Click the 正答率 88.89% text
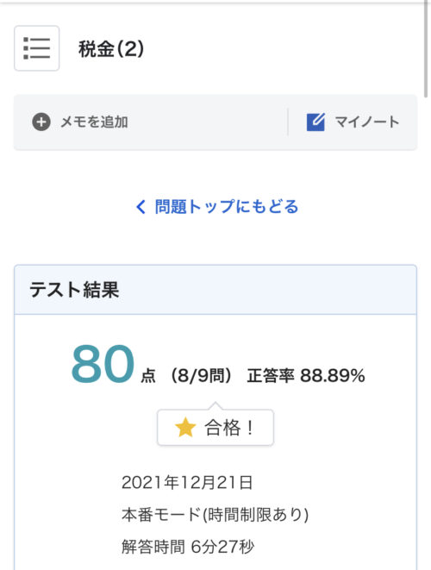 point(306,375)
